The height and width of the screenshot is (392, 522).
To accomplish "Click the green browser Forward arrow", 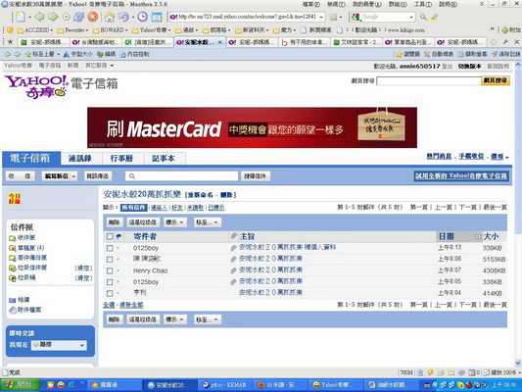I will point(53,17).
